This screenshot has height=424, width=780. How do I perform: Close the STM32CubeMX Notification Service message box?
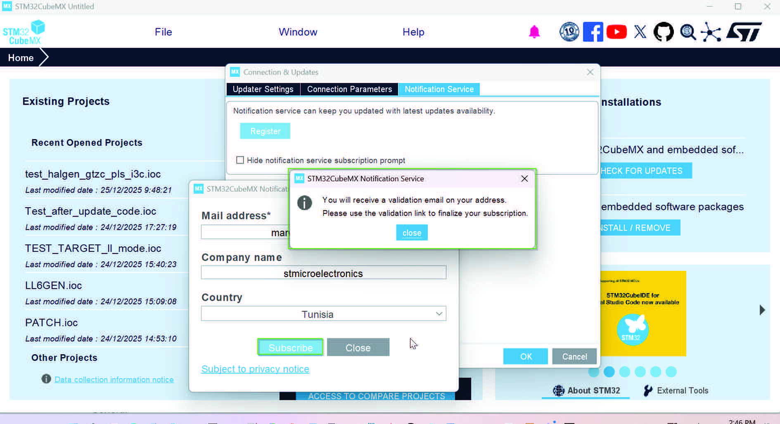[524, 178]
